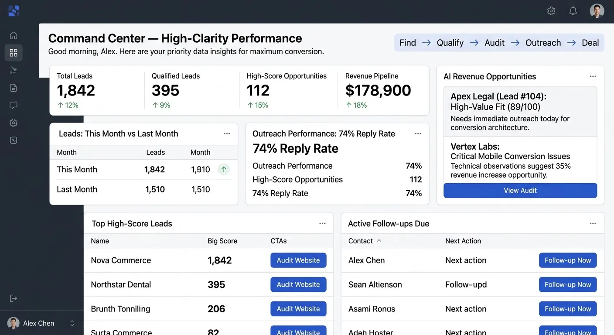View notifications with the bell icon
This screenshot has width=614, height=335.
[573, 11]
